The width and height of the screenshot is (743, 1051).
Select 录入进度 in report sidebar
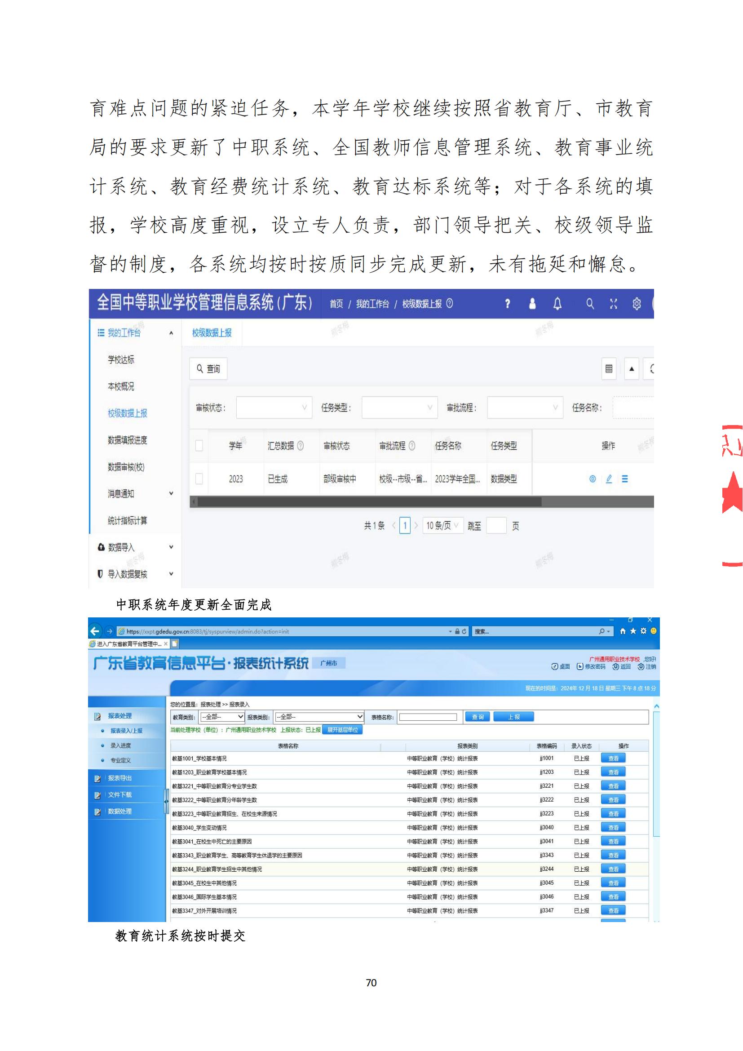(x=120, y=745)
